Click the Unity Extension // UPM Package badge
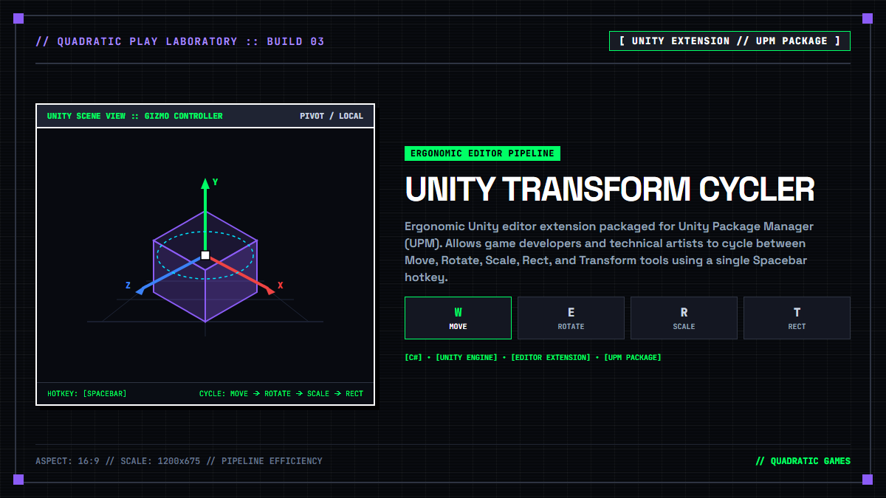The width and height of the screenshot is (886, 498). click(x=729, y=41)
